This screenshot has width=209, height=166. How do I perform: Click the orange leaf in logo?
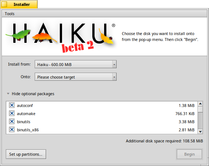coord(44,37)
